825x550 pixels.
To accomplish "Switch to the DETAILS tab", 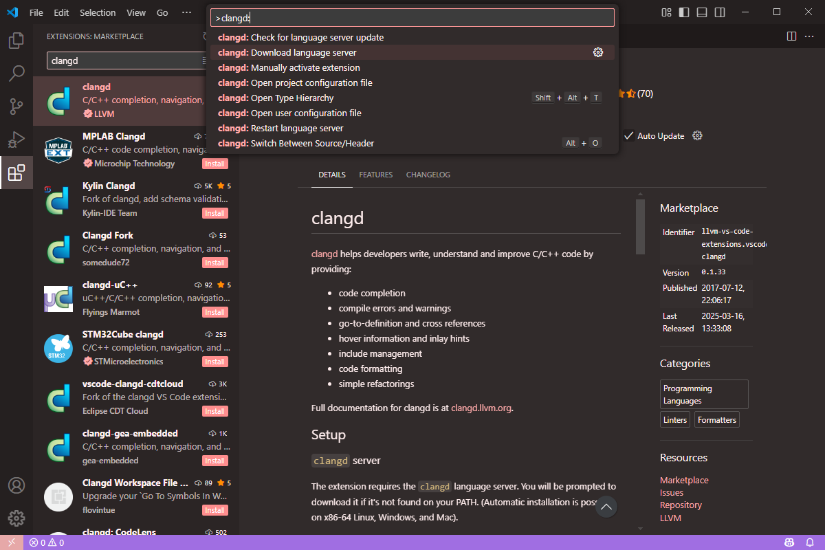I will point(332,175).
